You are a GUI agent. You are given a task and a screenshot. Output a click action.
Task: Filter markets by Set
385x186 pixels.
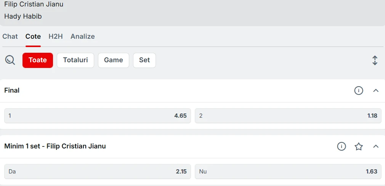tap(144, 60)
